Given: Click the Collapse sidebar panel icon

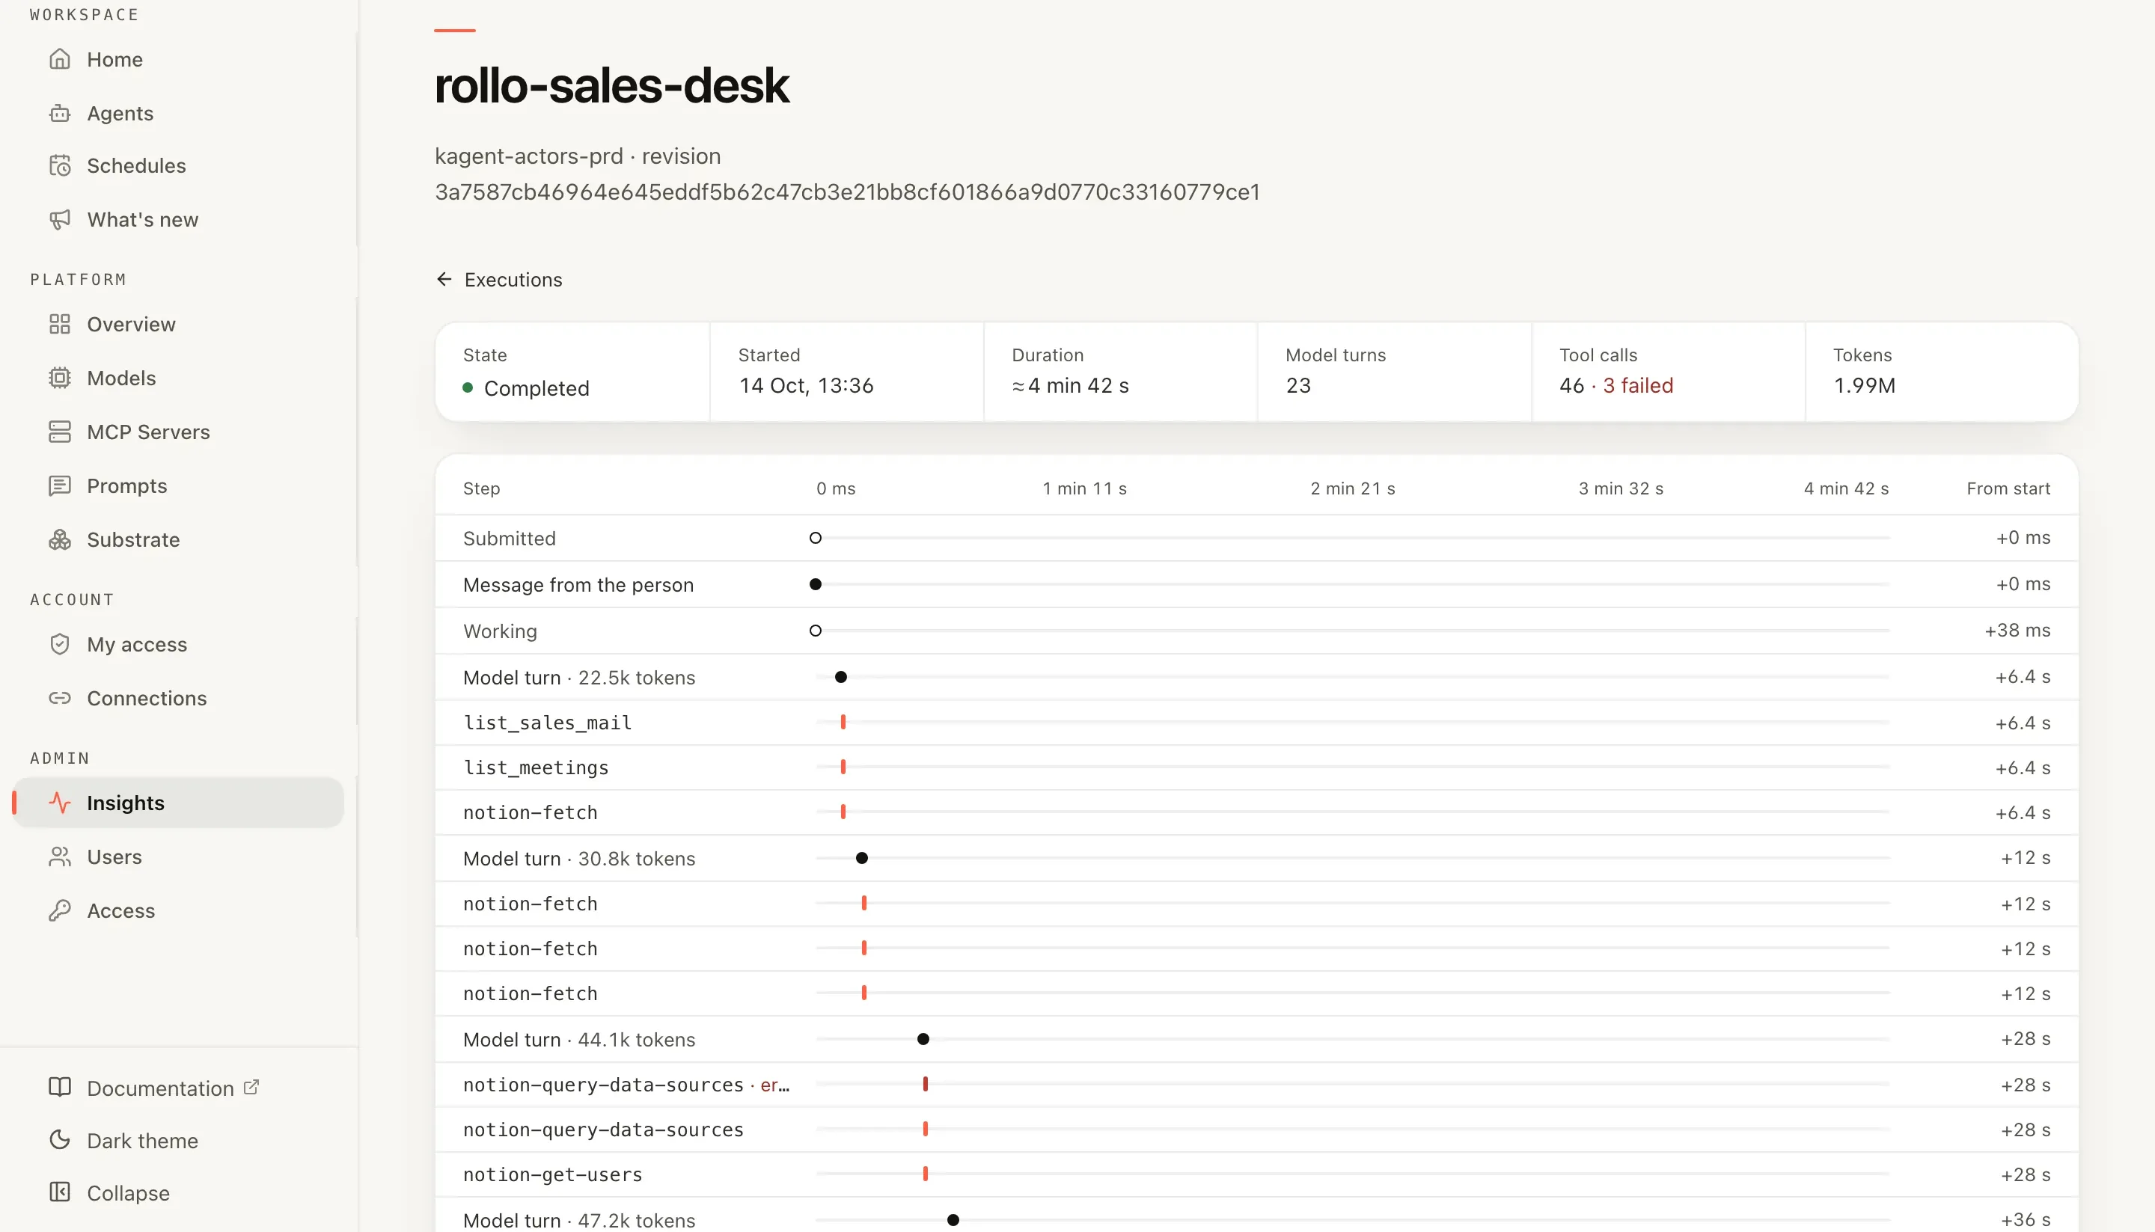Looking at the screenshot, I should tap(59, 1192).
